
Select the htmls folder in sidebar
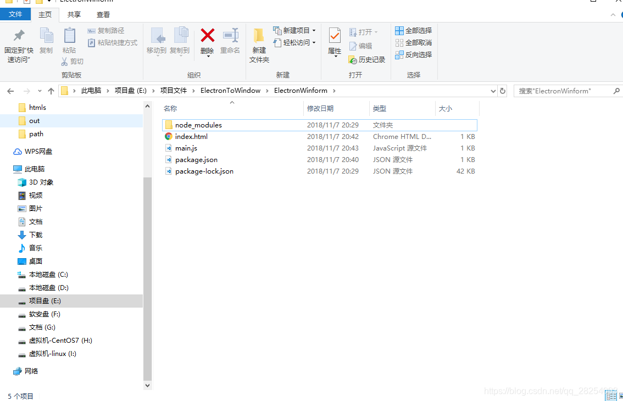pyautogui.click(x=71, y=108)
